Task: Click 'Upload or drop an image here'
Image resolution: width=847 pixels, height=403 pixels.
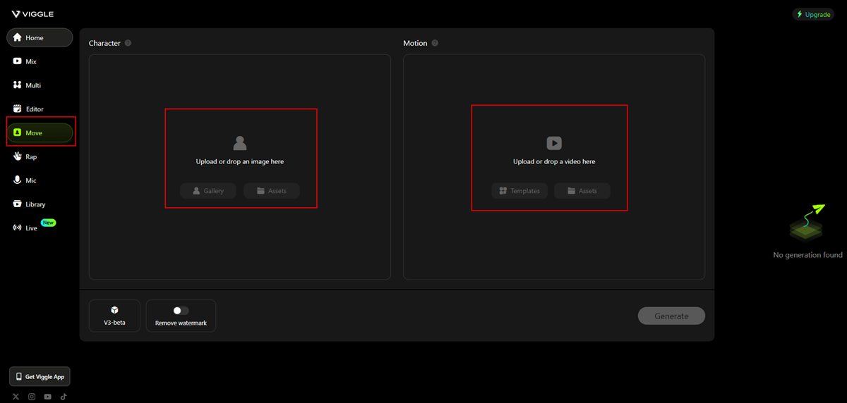Action: click(x=240, y=161)
